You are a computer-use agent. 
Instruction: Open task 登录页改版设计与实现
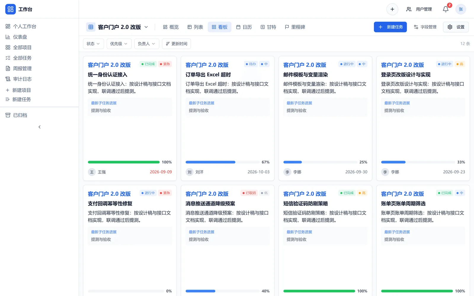point(406,75)
